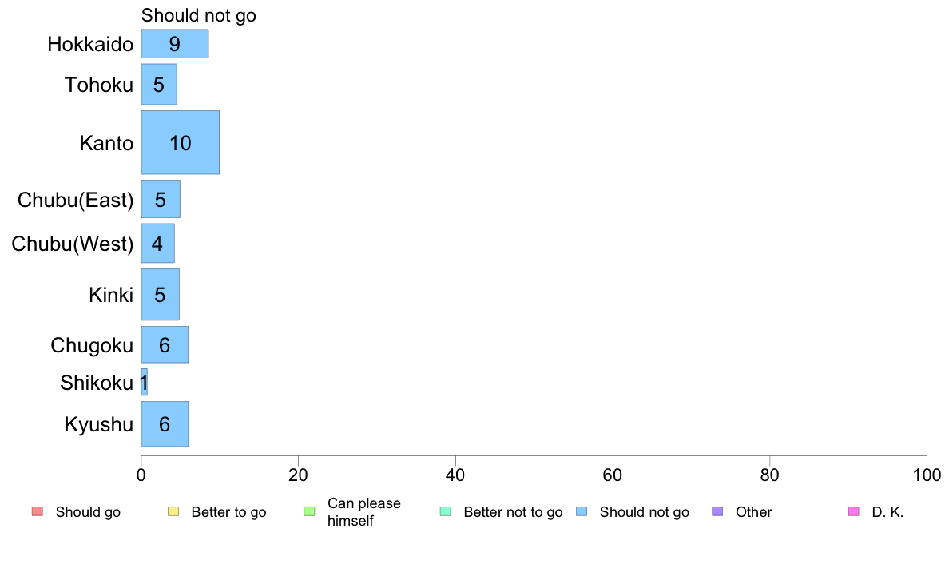The width and height of the screenshot is (949, 588).
Task: Click the yellow Better to go swatch
Action: 173,511
